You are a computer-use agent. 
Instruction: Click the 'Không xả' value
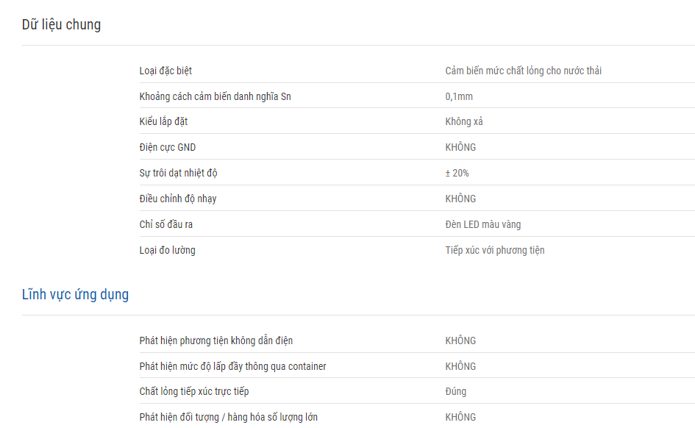tap(463, 122)
